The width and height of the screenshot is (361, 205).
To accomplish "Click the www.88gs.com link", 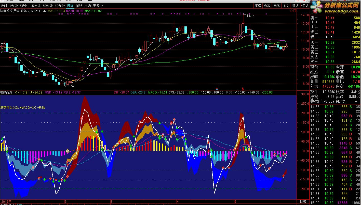I will [341, 11].
